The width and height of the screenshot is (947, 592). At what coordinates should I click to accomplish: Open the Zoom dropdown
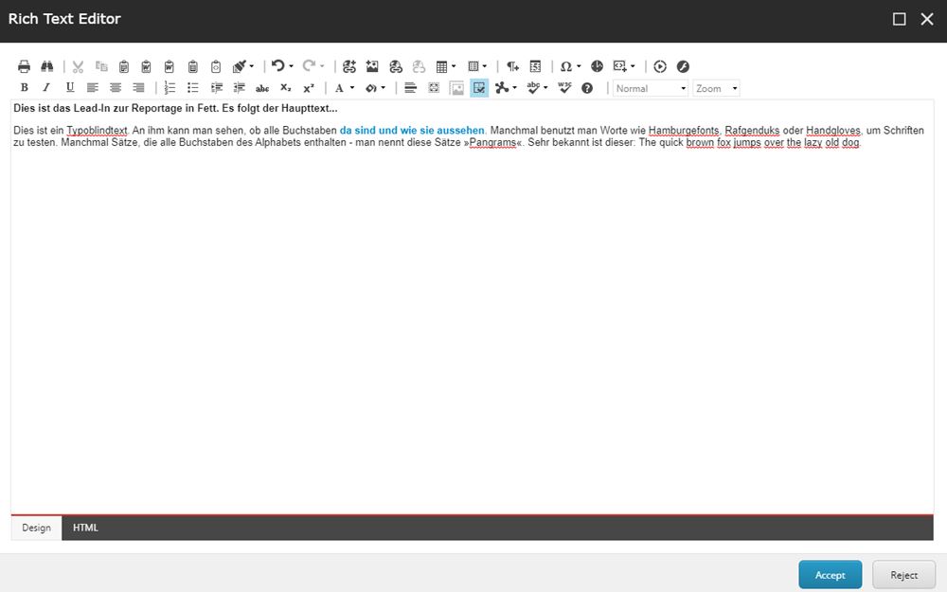(716, 88)
